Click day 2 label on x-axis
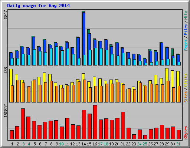The width and height of the screenshot is (190, 148). (x=18, y=144)
